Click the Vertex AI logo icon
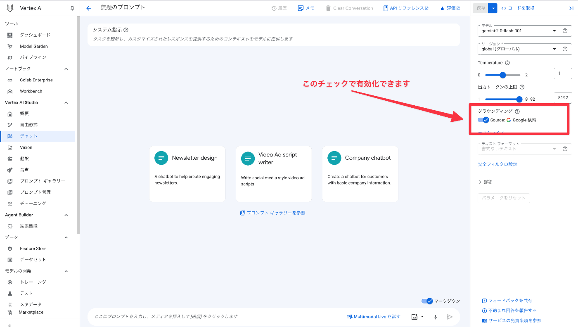 10,8
